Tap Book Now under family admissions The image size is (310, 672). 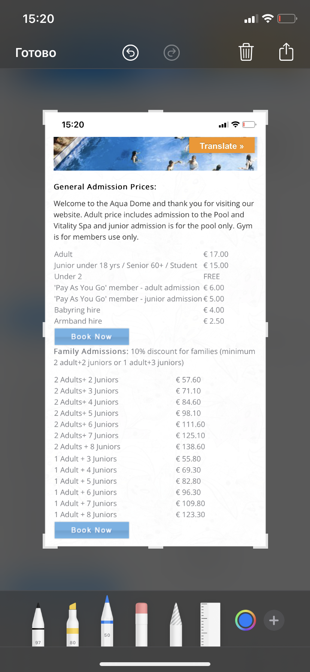[92, 530]
